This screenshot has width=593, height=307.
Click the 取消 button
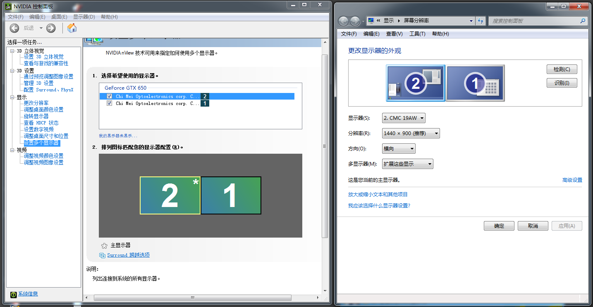tap(533, 226)
